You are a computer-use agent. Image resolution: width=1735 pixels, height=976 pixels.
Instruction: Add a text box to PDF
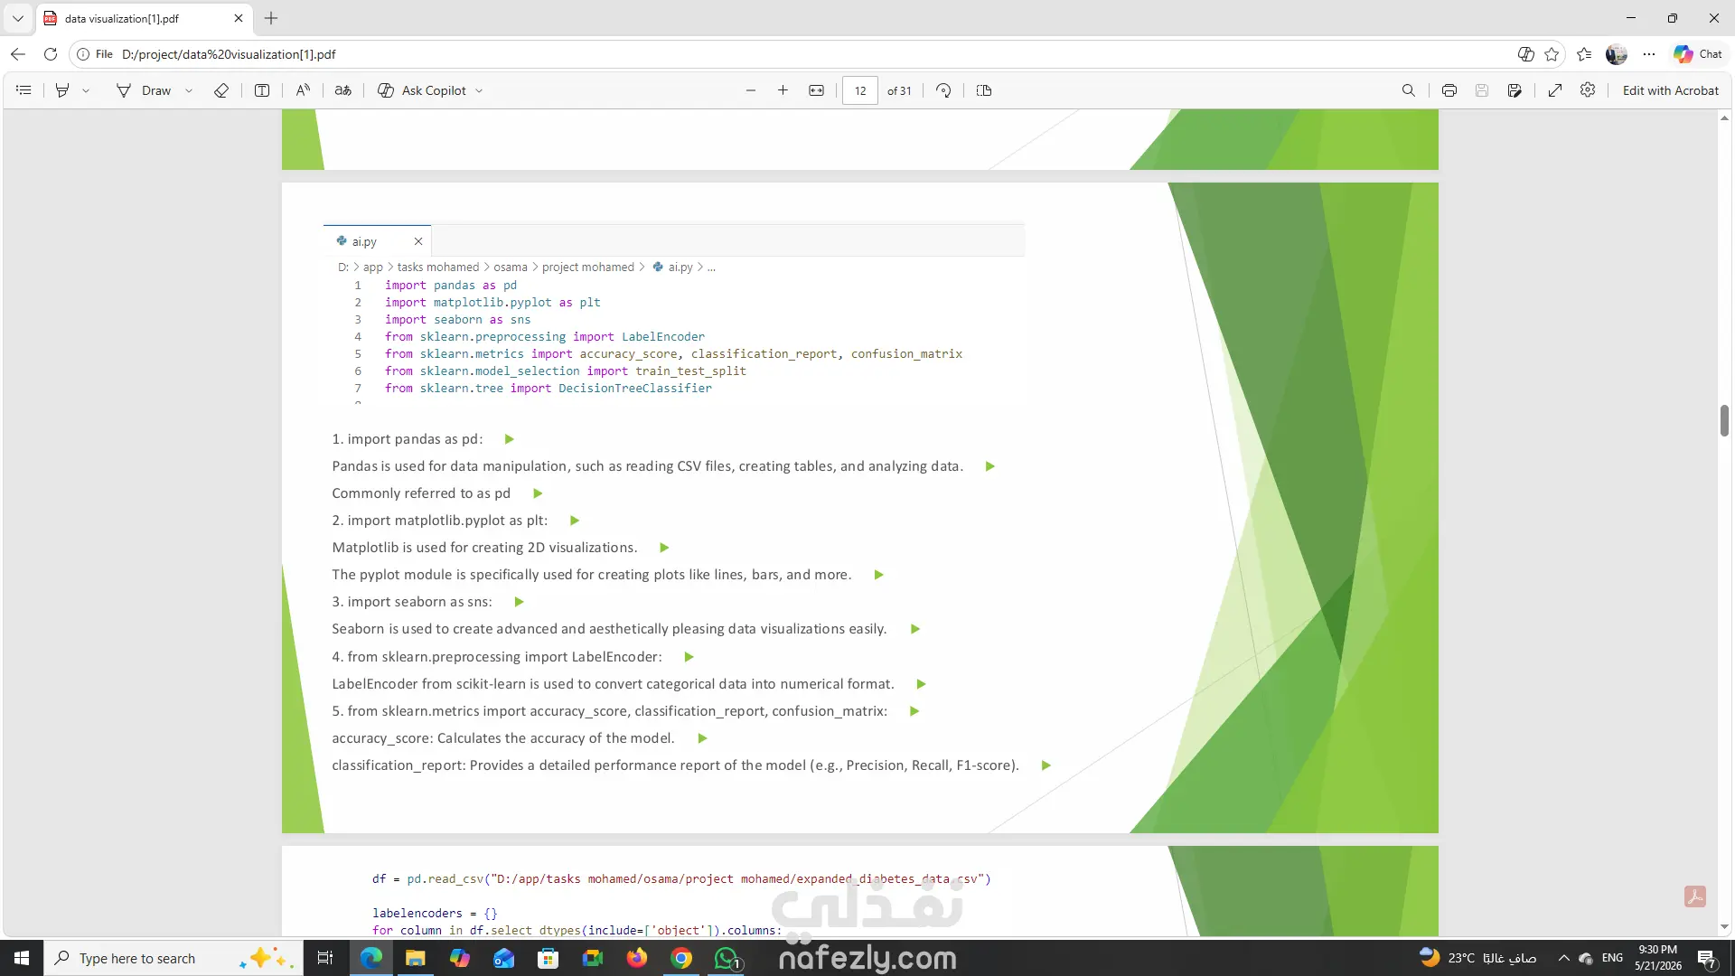[x=262, y=90]
